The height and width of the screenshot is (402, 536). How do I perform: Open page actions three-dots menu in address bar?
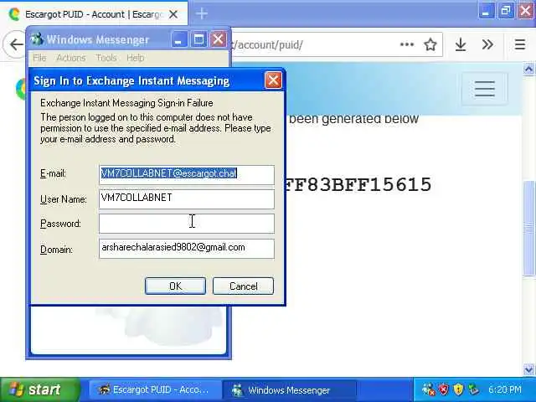point(407,44)
